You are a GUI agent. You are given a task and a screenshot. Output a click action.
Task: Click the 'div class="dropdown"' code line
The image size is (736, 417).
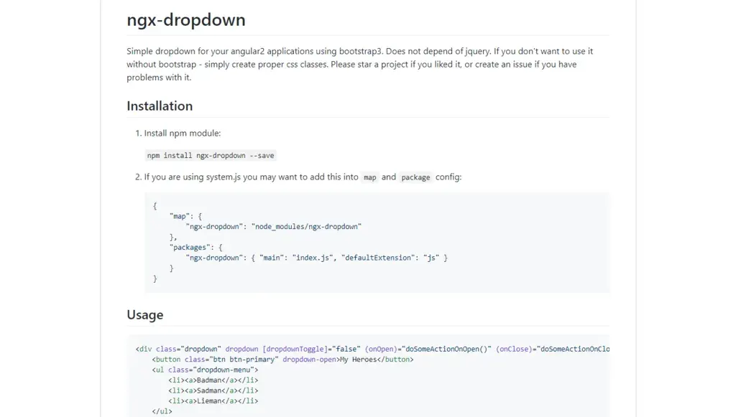click(373, 349)
